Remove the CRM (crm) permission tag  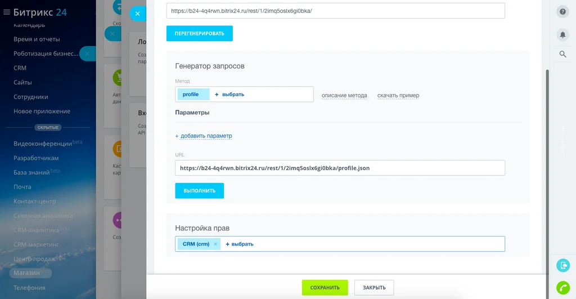pos(215,244)
